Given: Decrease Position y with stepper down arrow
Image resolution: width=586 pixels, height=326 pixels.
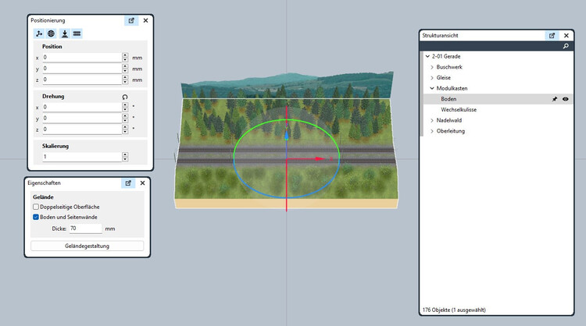Looking at the screenshot, I should (125, 71).
